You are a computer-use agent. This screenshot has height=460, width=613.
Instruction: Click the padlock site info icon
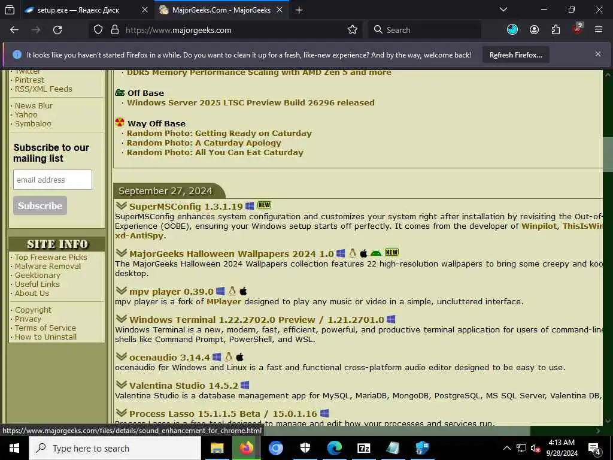pos(114,30)
